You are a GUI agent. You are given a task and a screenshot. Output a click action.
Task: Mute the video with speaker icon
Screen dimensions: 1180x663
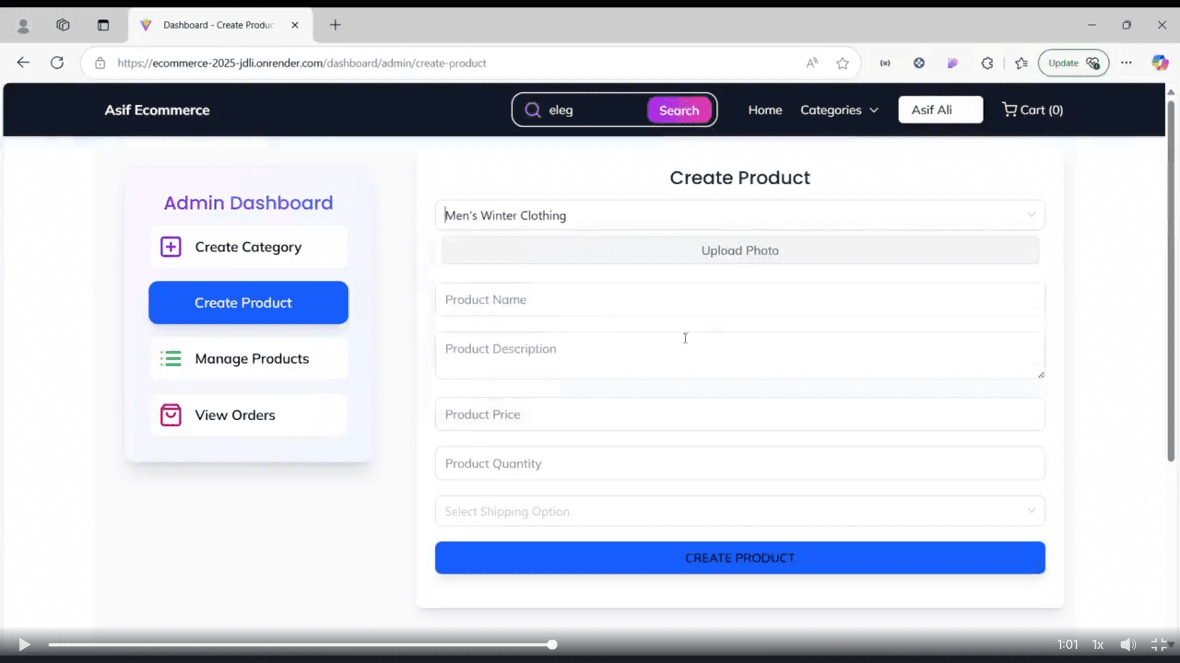(x=1128, y=645)
